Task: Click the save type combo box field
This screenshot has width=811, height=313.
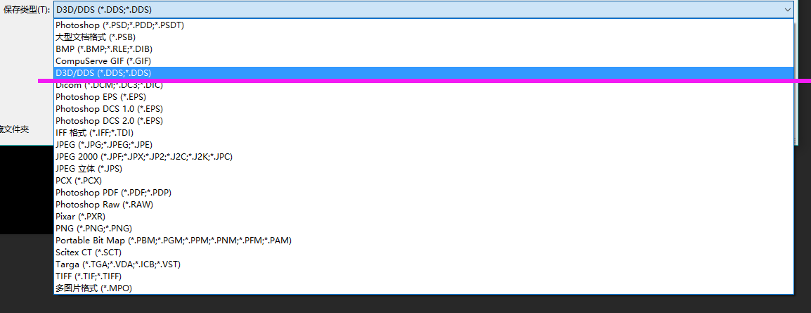Action: point(424,10)
